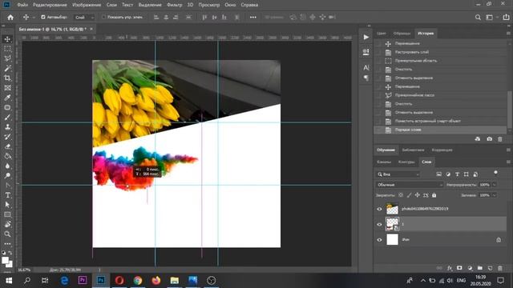Toggle lock all padlock button
Screen dimensions: 513x288
click(x=434, y=195)
